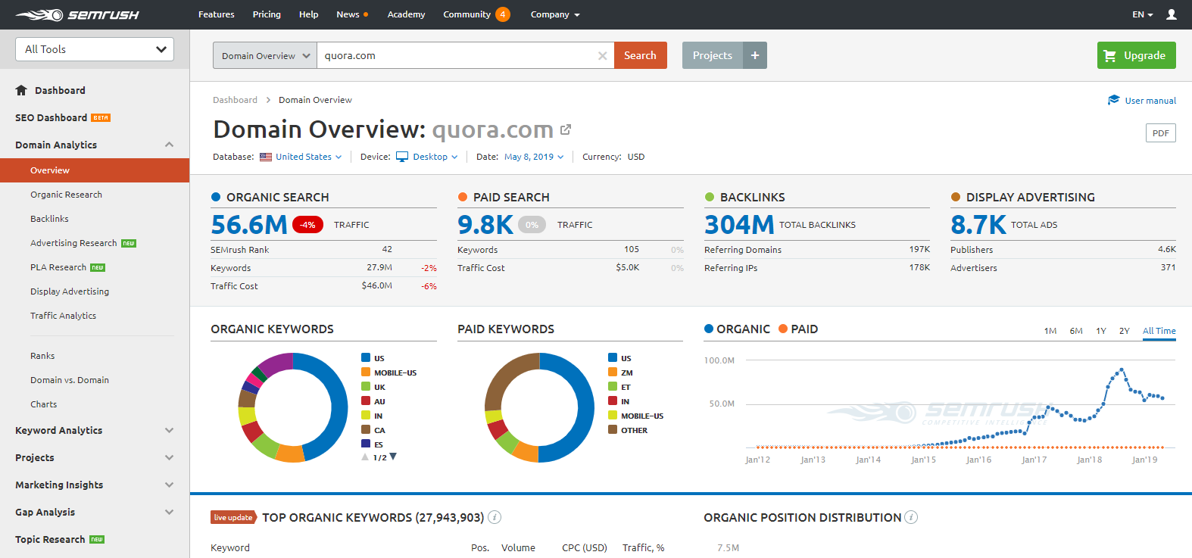Open the Domain Overview search type dropdown
The width and height of the screenshot is (1192, 558).
(265, 55)
